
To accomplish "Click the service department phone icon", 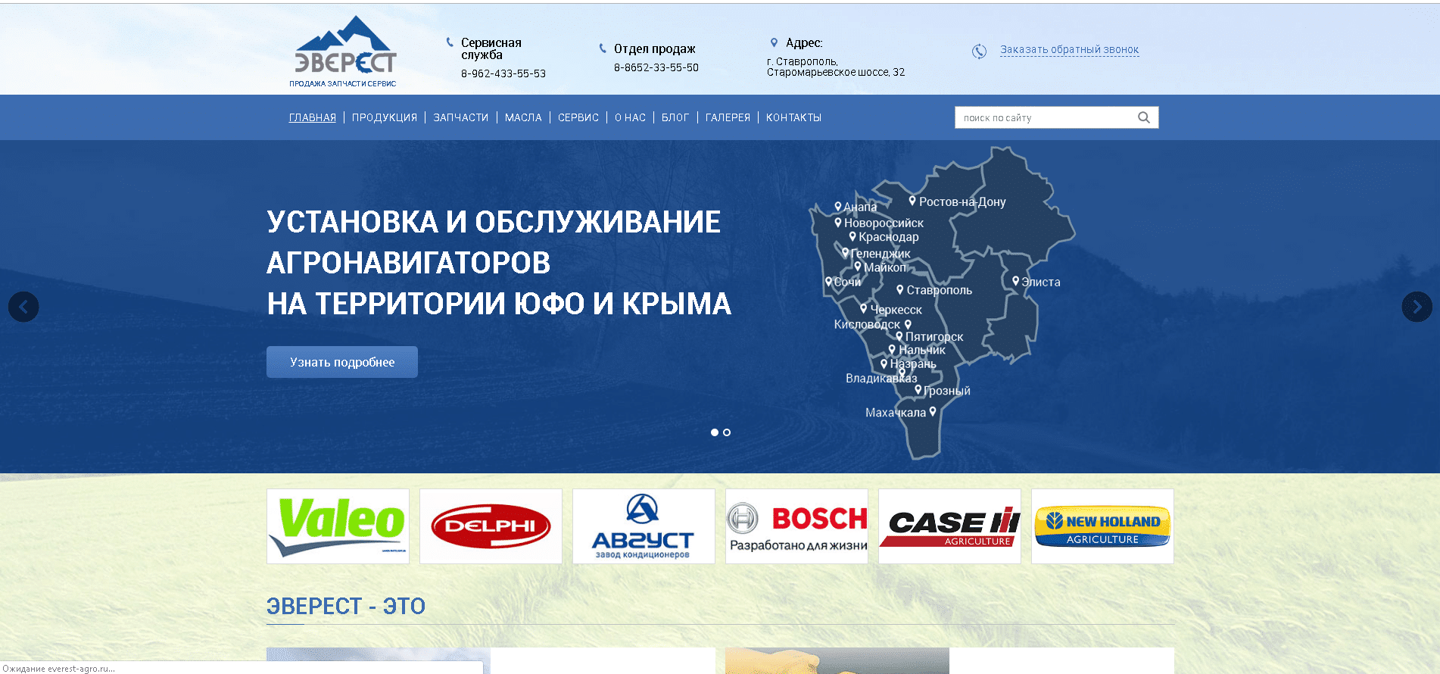I will point(450,42).
